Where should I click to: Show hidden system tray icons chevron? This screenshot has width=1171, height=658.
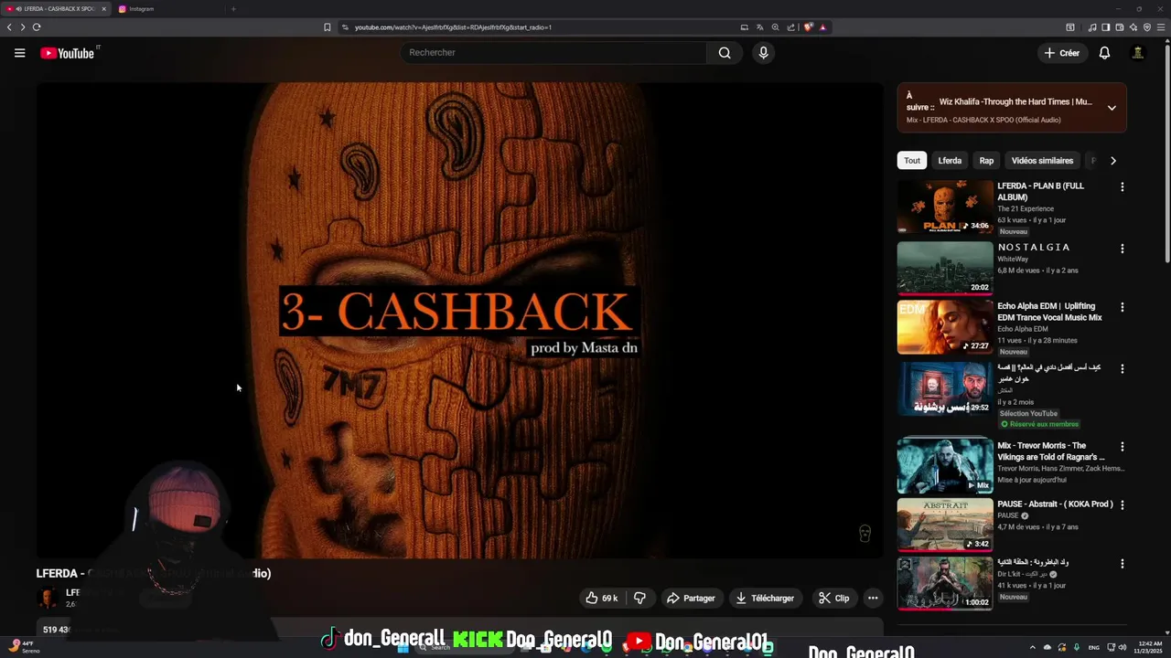click(x=1033, y=647)
